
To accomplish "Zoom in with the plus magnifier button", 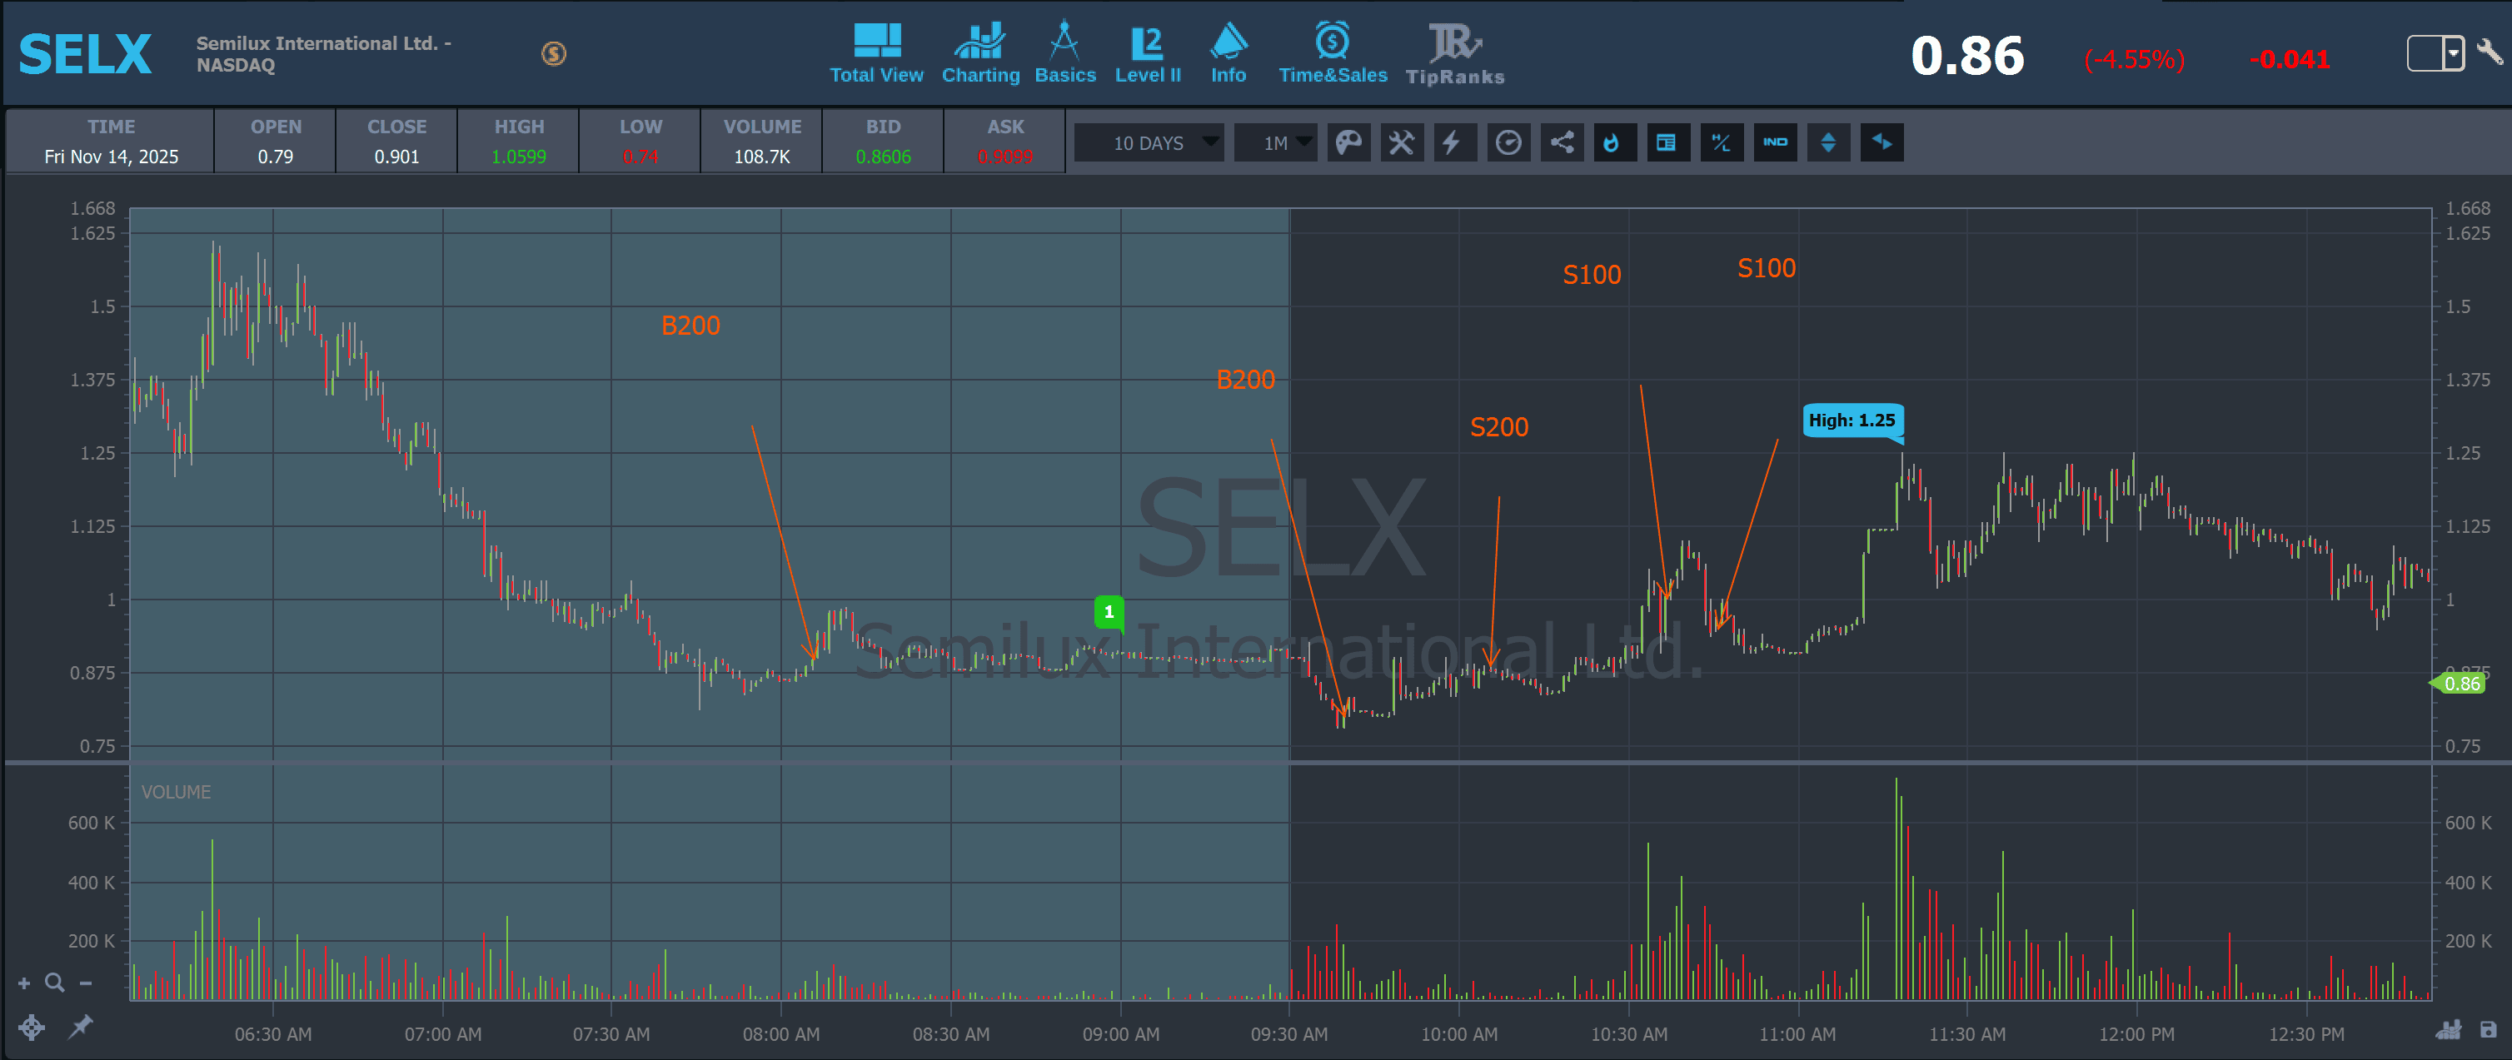I will click(x=24, y=983).
